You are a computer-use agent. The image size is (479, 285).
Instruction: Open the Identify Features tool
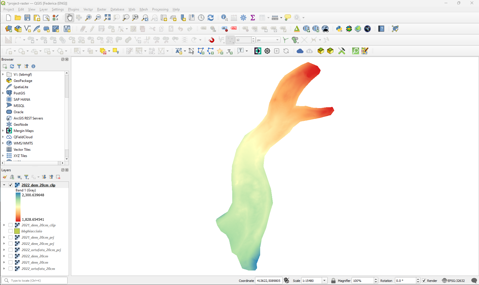[x=225, y=18]
